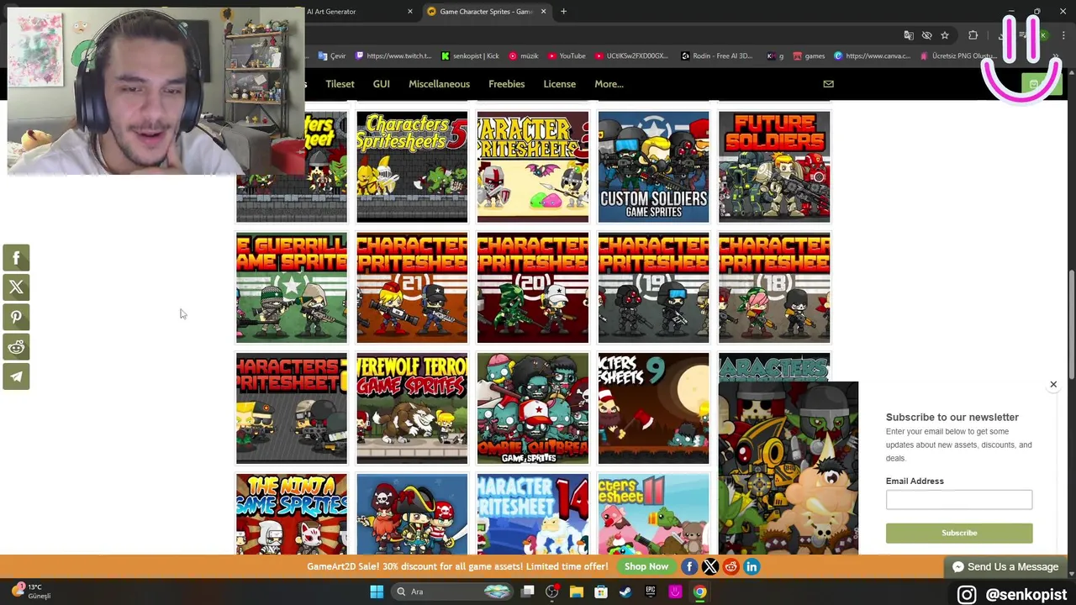Switch to Chrome in the taskbar
This screenshot has width=1076, height=605.
tap(699, 592)
